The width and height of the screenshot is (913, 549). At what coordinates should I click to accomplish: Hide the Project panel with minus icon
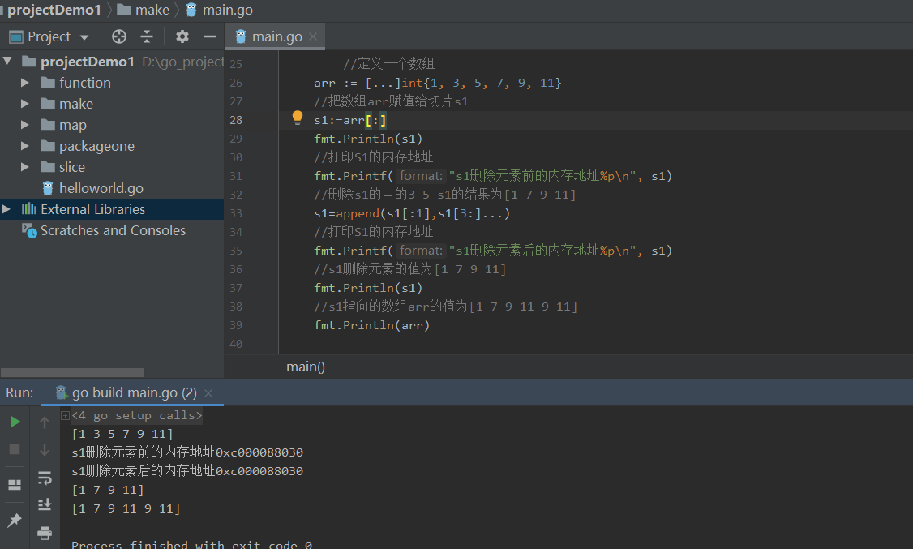click(x=210, y=36)
